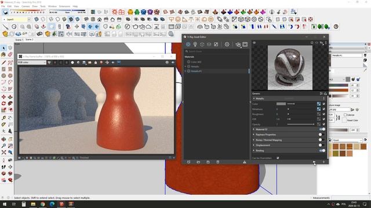Image resolution: width=371 pixels, height=208 pixels.
Task: Click the save image icon in frame buffer
Action: coord(84,62)
